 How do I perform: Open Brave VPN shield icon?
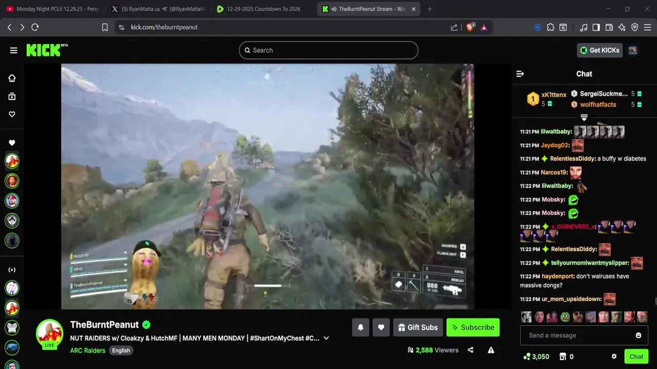tap(634, 27)
